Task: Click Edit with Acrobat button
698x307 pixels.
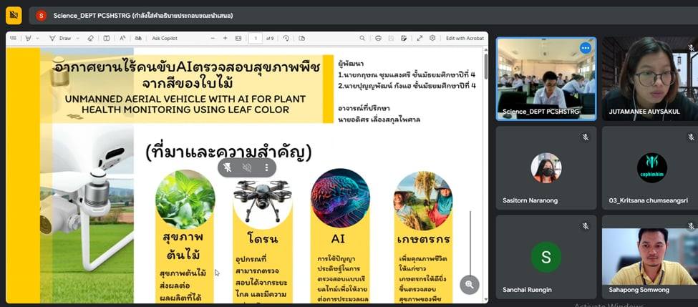Action: coord(465,38)
